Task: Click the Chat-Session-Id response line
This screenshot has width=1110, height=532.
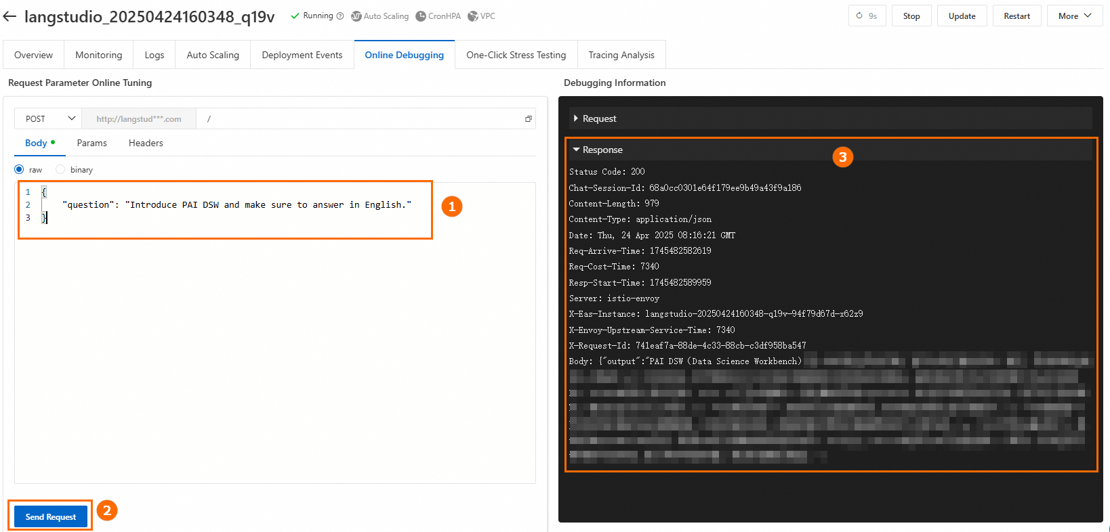Action: (685, 187)
